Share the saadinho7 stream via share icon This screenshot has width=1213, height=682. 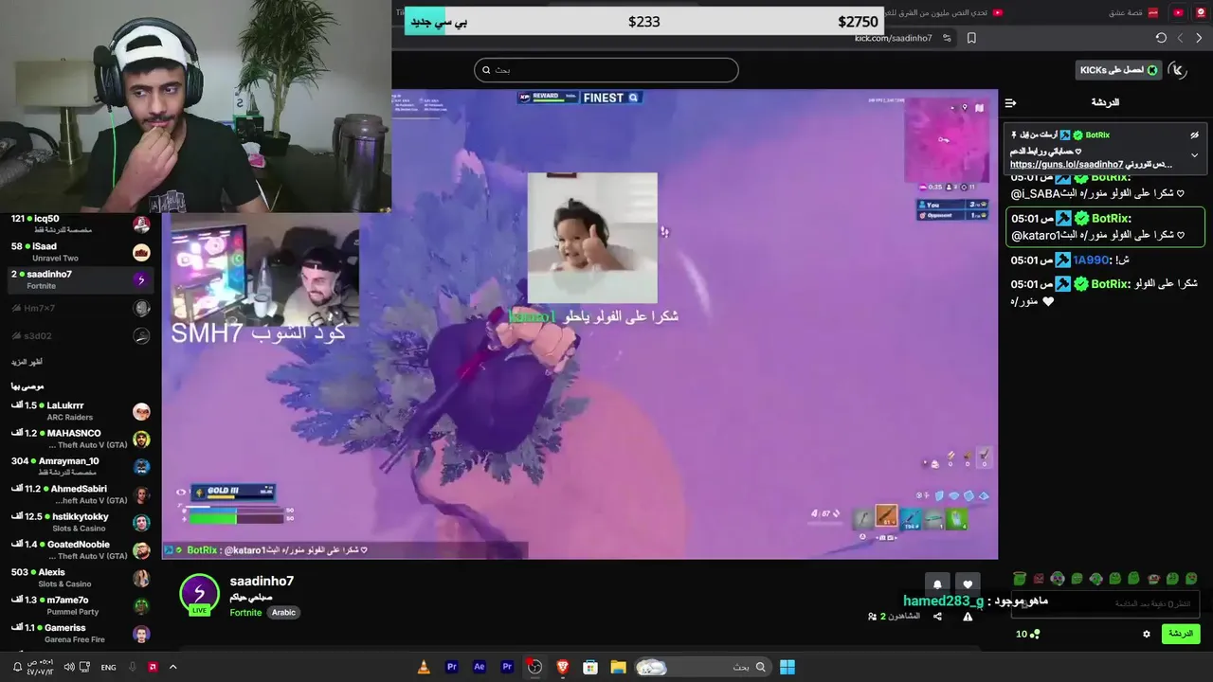coord(937,617)
